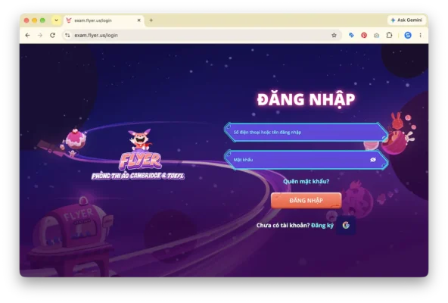Bookmark this page with the star icon
This screenshot has height=303, width=448.
click(x=334, y=35)
